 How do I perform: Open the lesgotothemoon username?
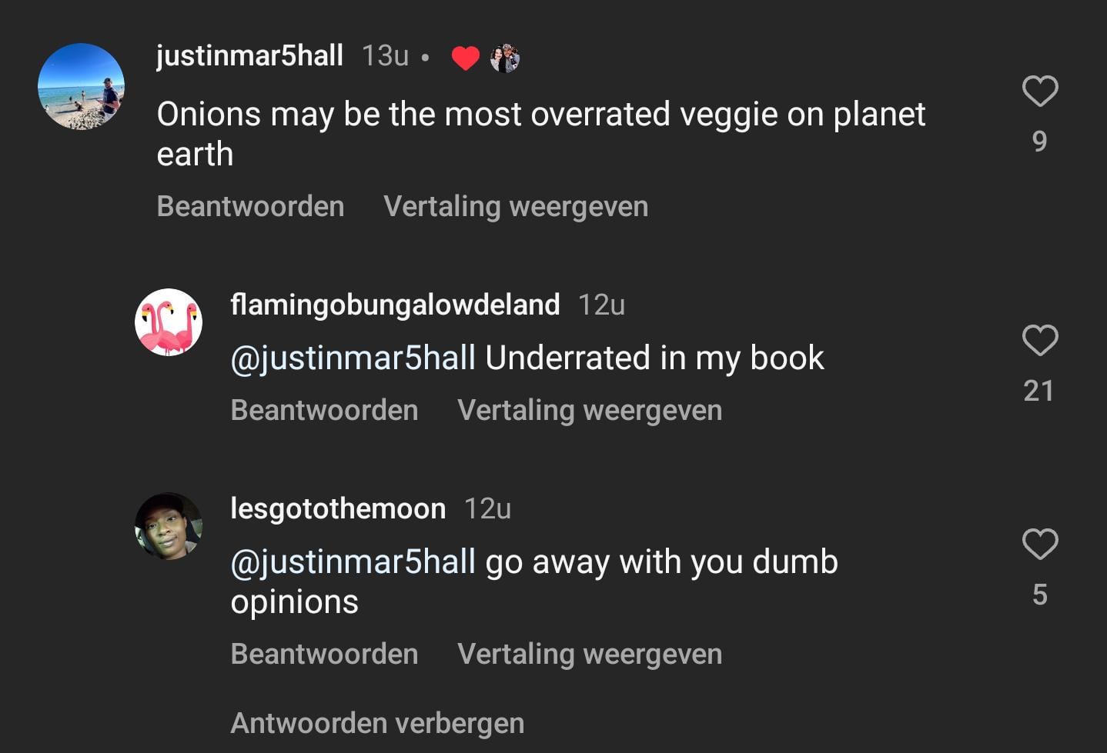[338, 508]
